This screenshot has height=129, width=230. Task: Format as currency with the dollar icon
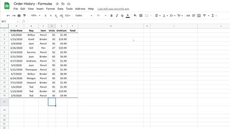pyautogui.click(x=46, y=15)
